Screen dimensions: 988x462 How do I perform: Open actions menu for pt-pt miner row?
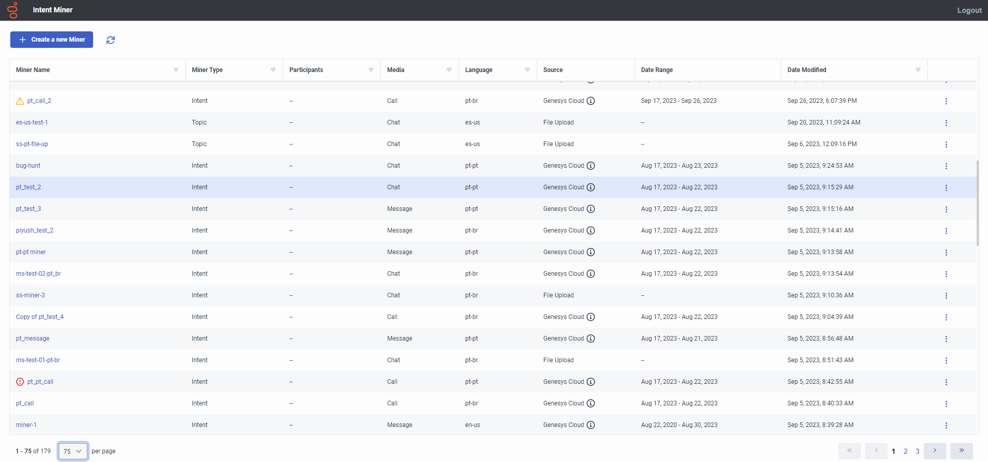tap(946, 253)
